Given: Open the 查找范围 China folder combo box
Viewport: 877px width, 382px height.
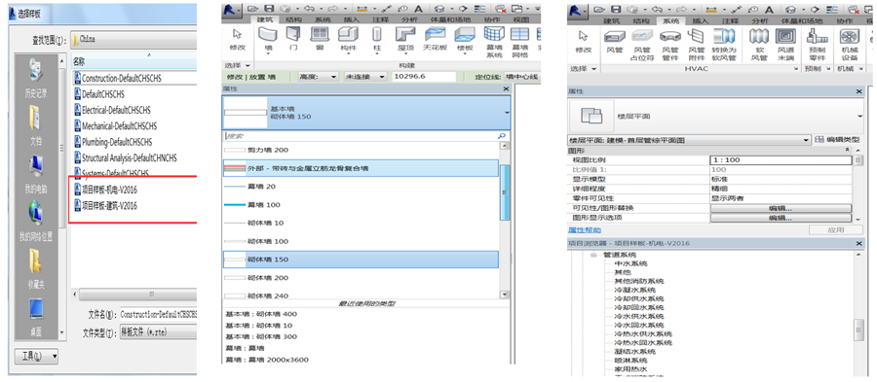Looking at the screenshot, I should (134, 40).
